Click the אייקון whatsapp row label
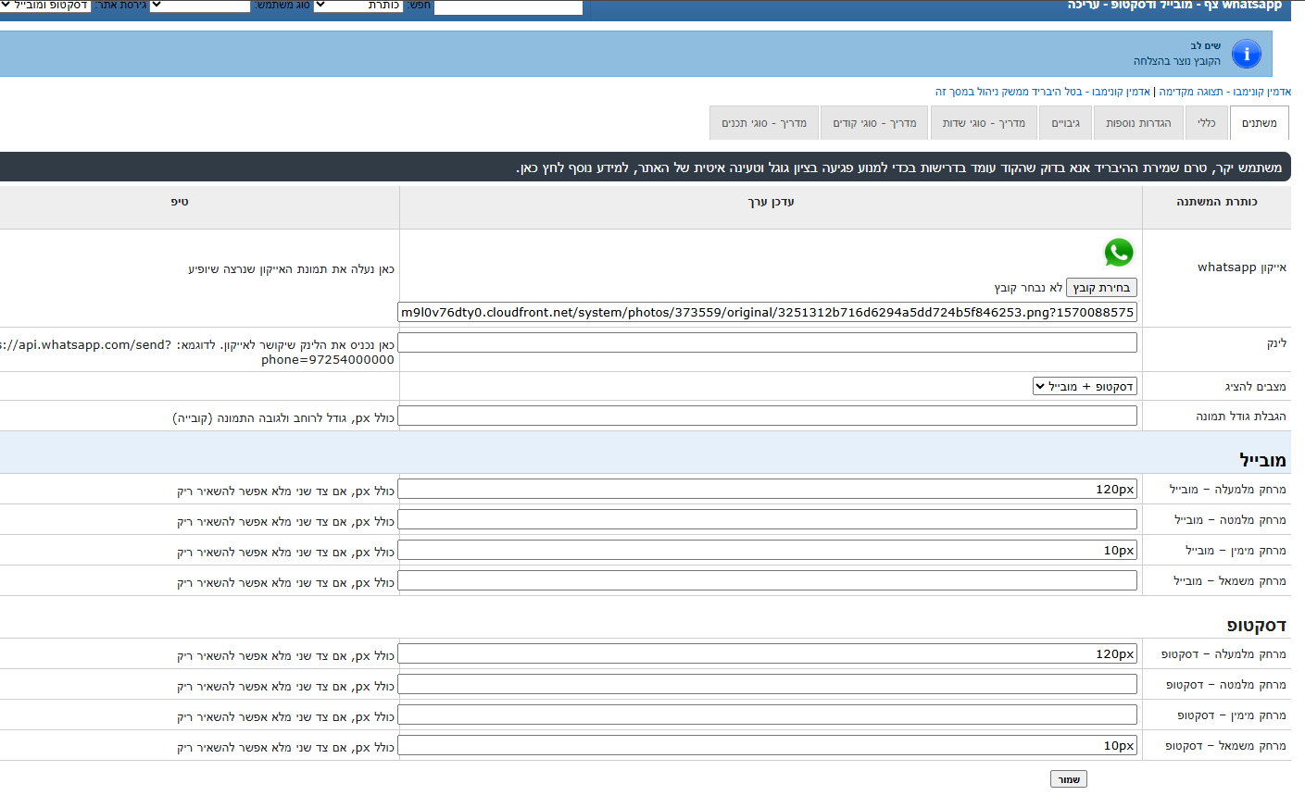 1242,267
